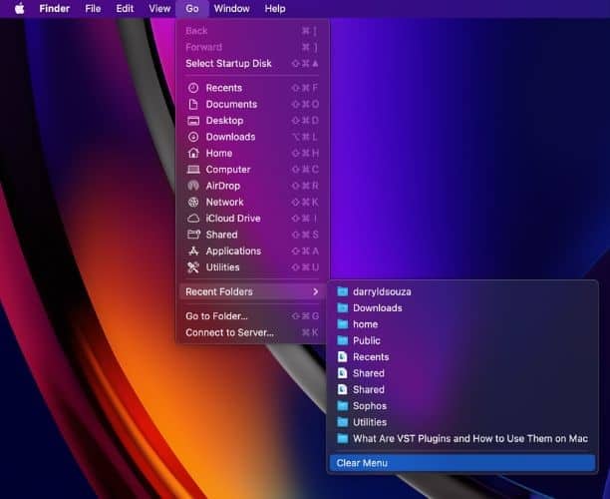
Task: Open the View menu in menu bar
Action: tap(159, 9)
